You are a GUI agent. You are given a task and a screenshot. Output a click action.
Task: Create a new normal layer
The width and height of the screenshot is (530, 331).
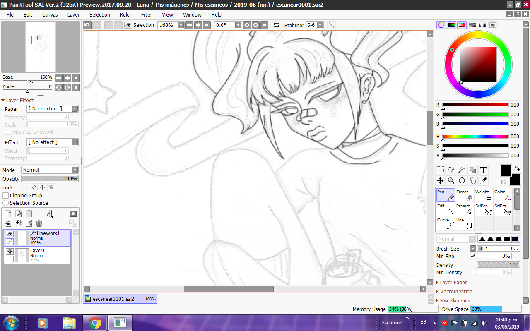[x=8, y=214]
